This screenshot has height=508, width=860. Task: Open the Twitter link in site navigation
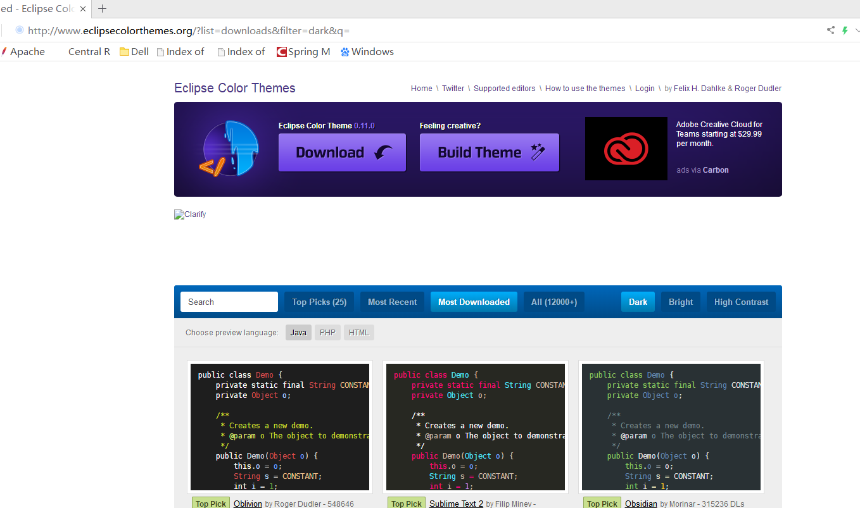click(x=453, y=89)
